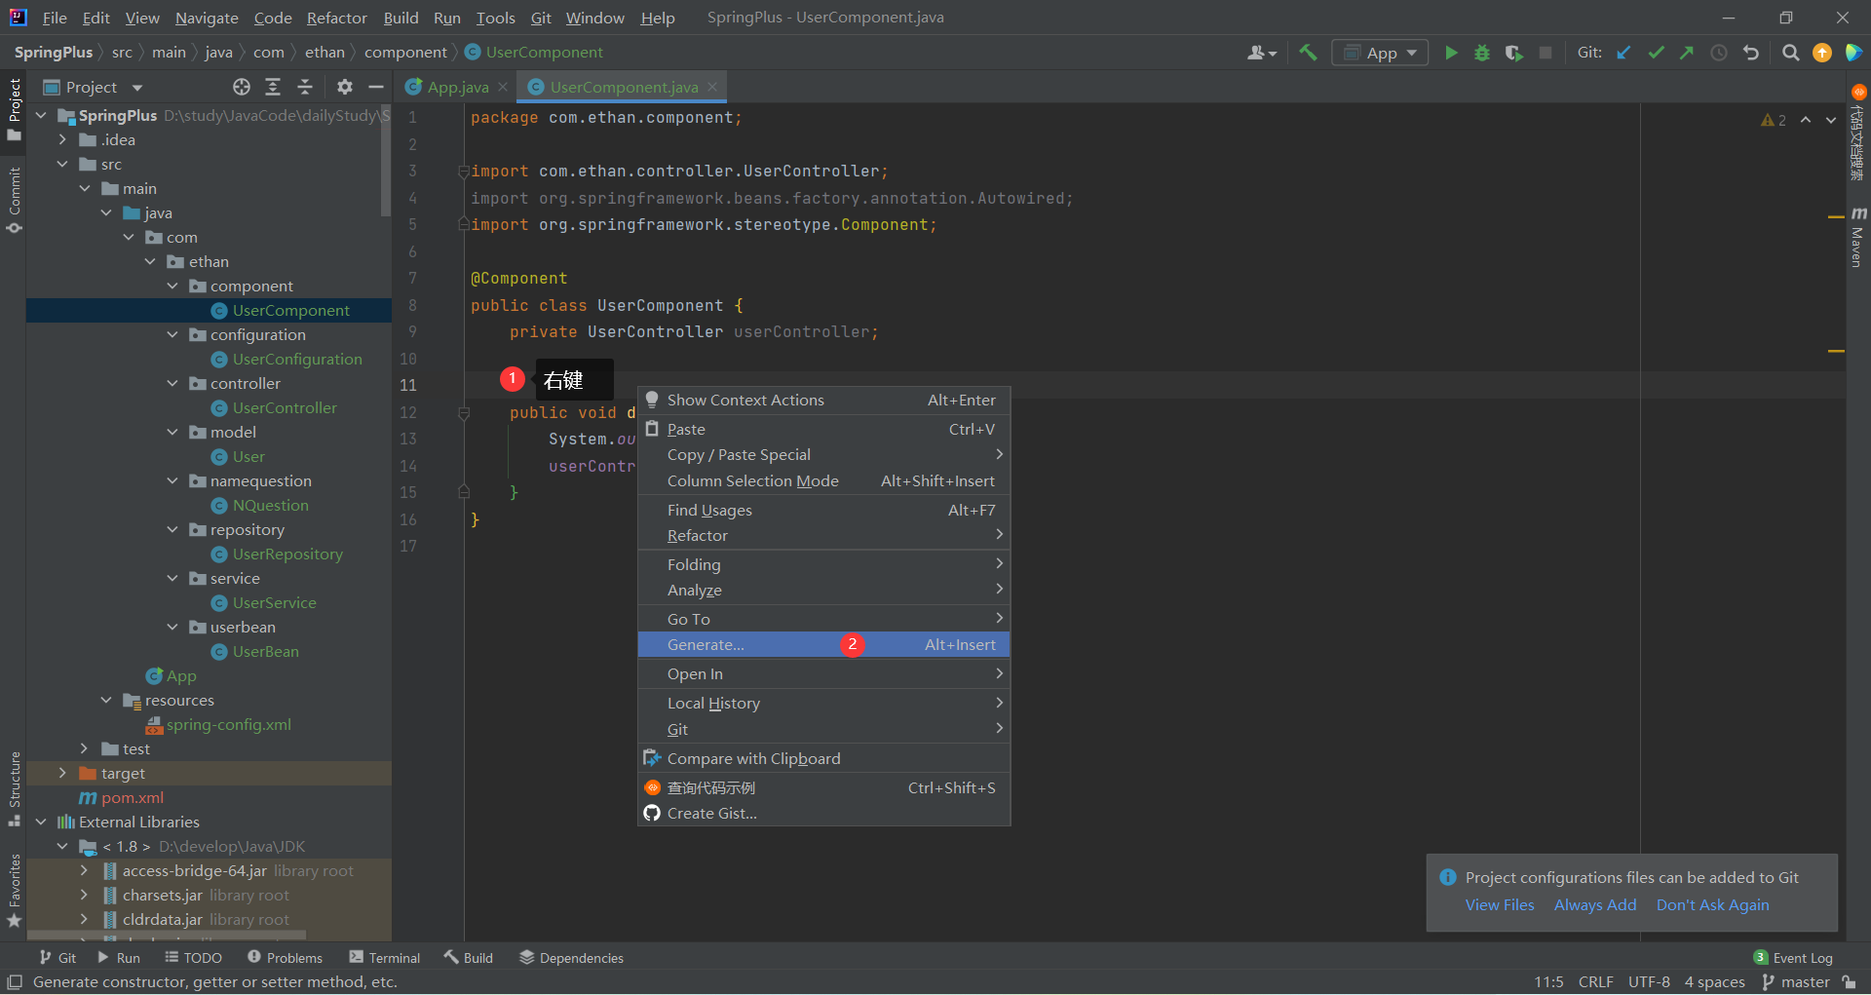Screen dimensions: 1871x995
Task: Open Project panel settings gear
Action: 344,87
